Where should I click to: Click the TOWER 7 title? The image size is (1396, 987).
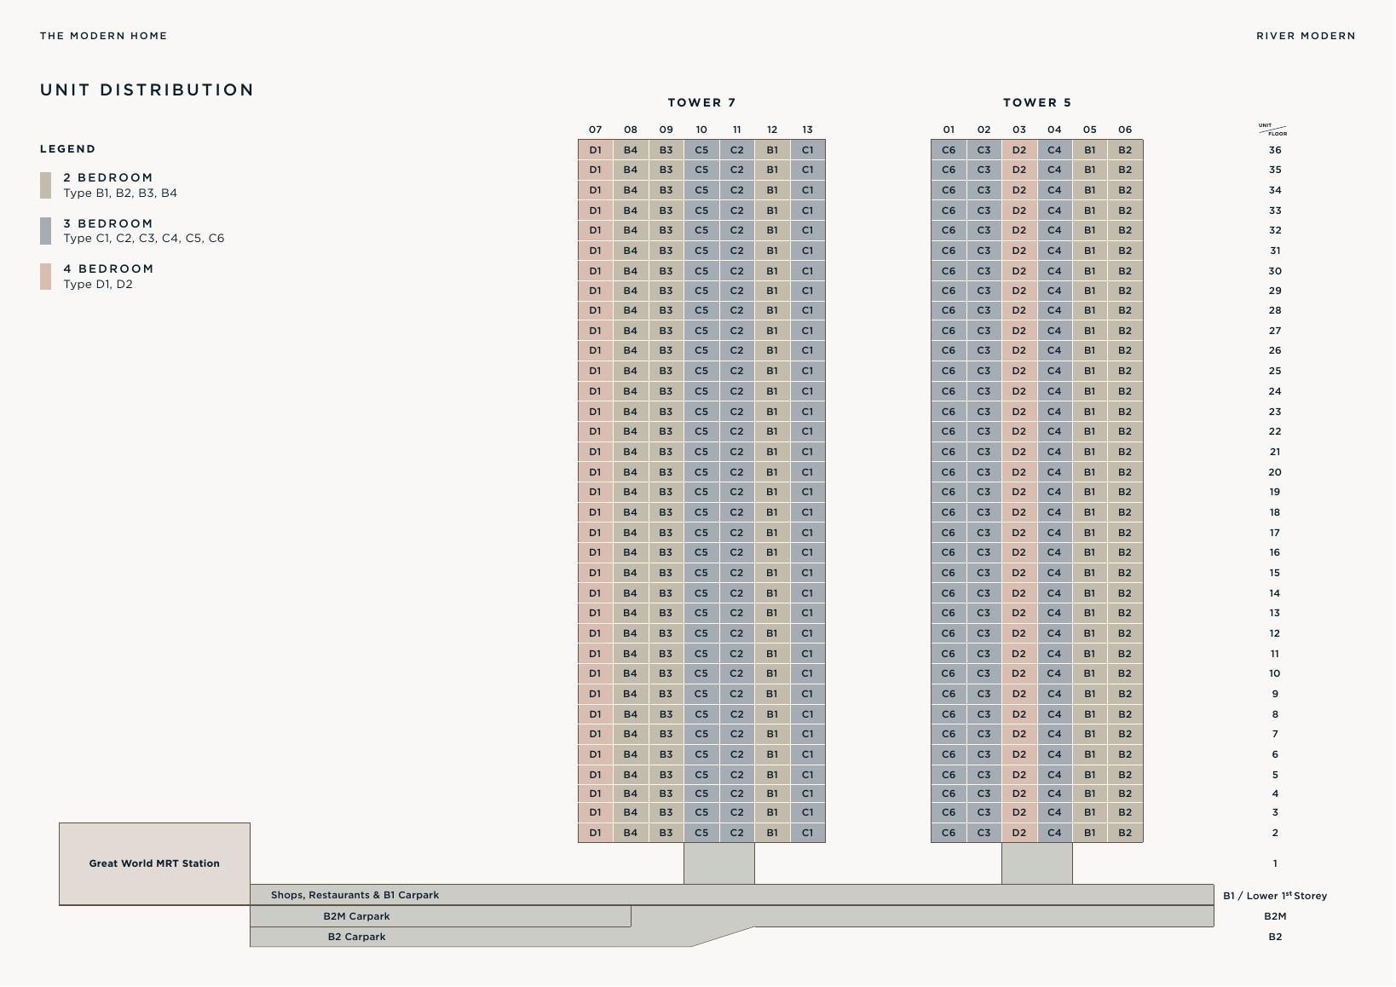[701, 102]
